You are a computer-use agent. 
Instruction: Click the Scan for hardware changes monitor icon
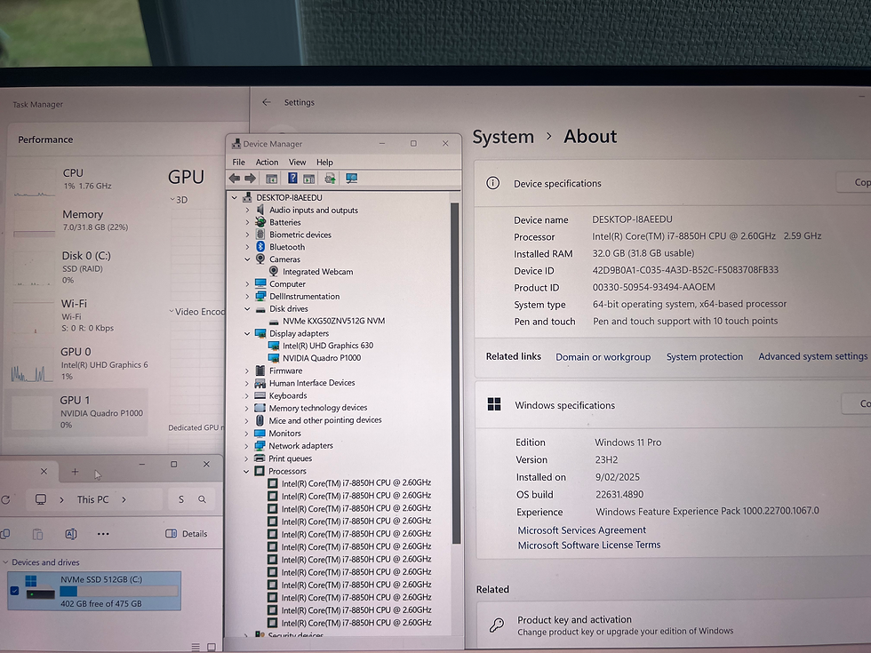click(x=352, y=179)
